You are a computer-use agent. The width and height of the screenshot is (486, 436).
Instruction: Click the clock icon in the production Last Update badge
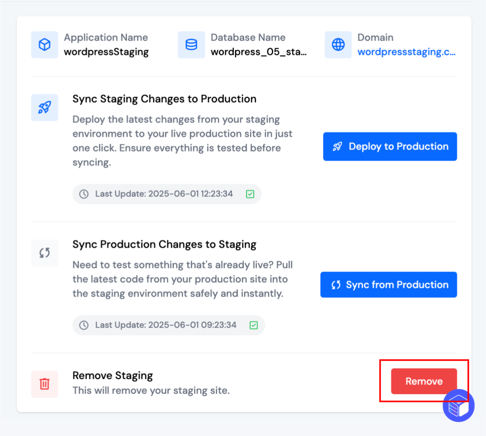pyautogui.click(x=84, y=325)
